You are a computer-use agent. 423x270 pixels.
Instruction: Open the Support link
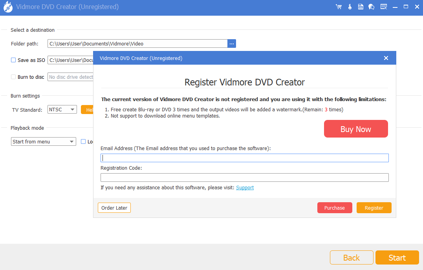245,187
